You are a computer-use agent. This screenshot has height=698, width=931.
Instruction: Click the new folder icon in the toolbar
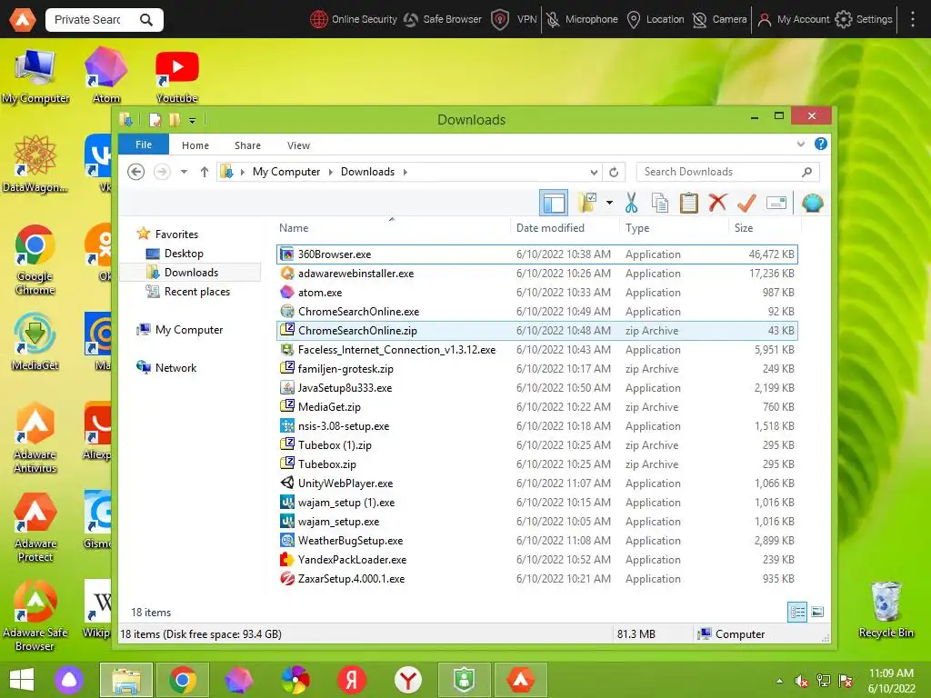point(587,203)
